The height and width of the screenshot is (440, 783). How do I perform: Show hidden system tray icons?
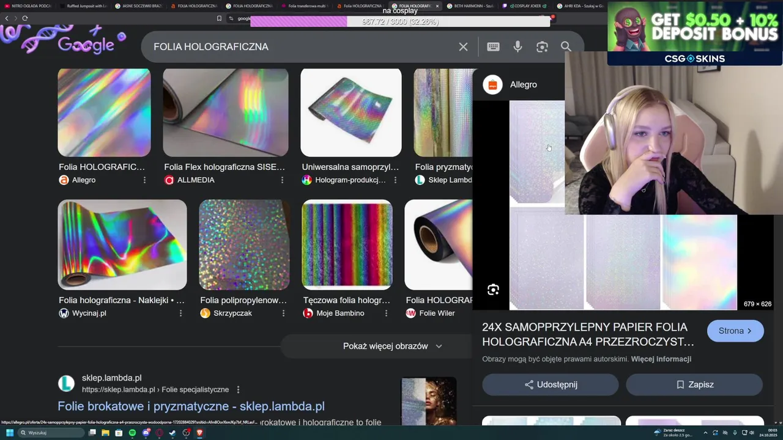pos(705,433)
